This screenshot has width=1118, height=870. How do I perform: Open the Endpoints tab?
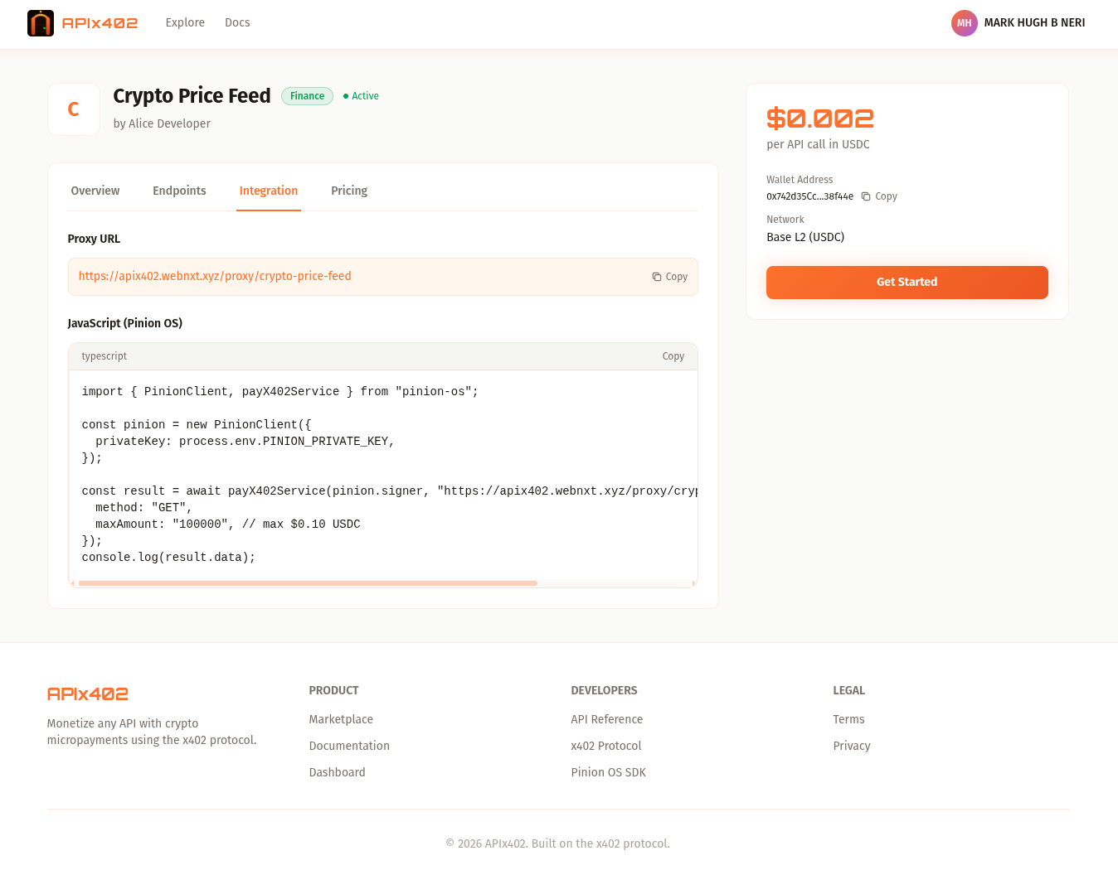tap(179, 191)
